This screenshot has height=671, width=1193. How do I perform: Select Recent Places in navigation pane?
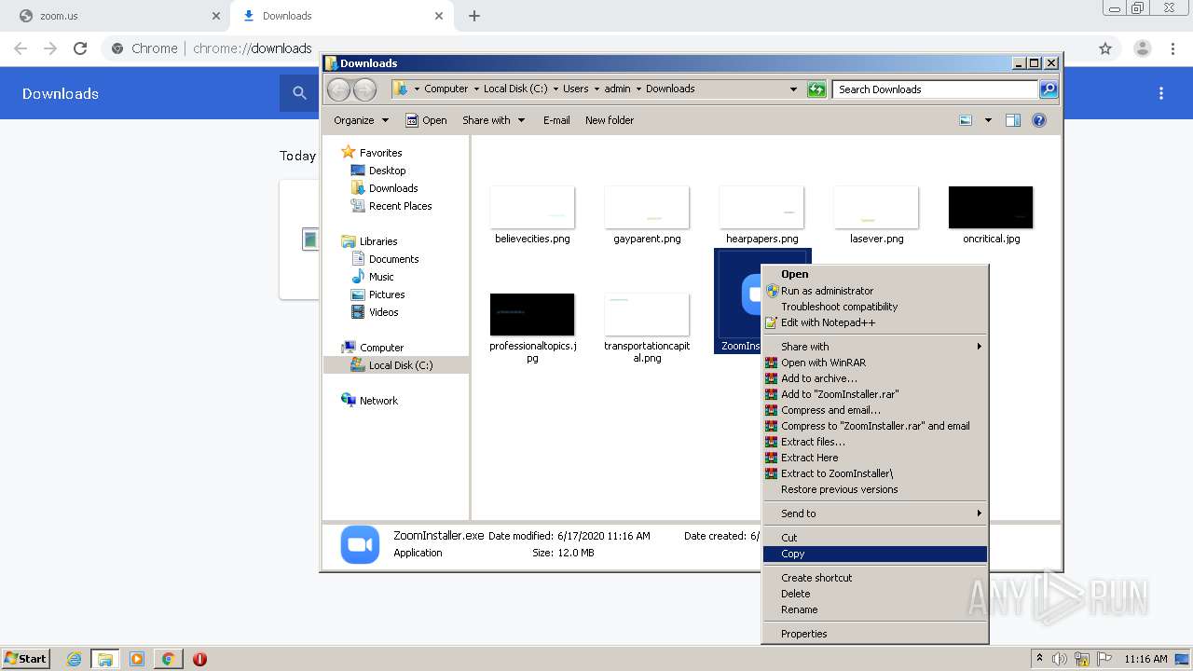point(391,206)
